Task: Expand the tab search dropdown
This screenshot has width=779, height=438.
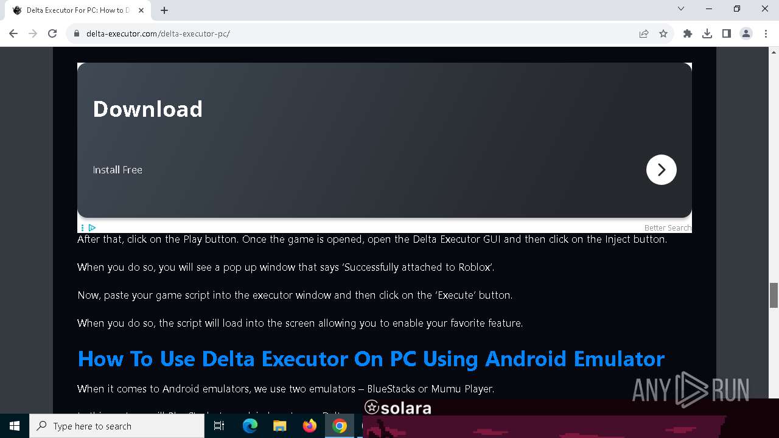Action: click(681, 9)
